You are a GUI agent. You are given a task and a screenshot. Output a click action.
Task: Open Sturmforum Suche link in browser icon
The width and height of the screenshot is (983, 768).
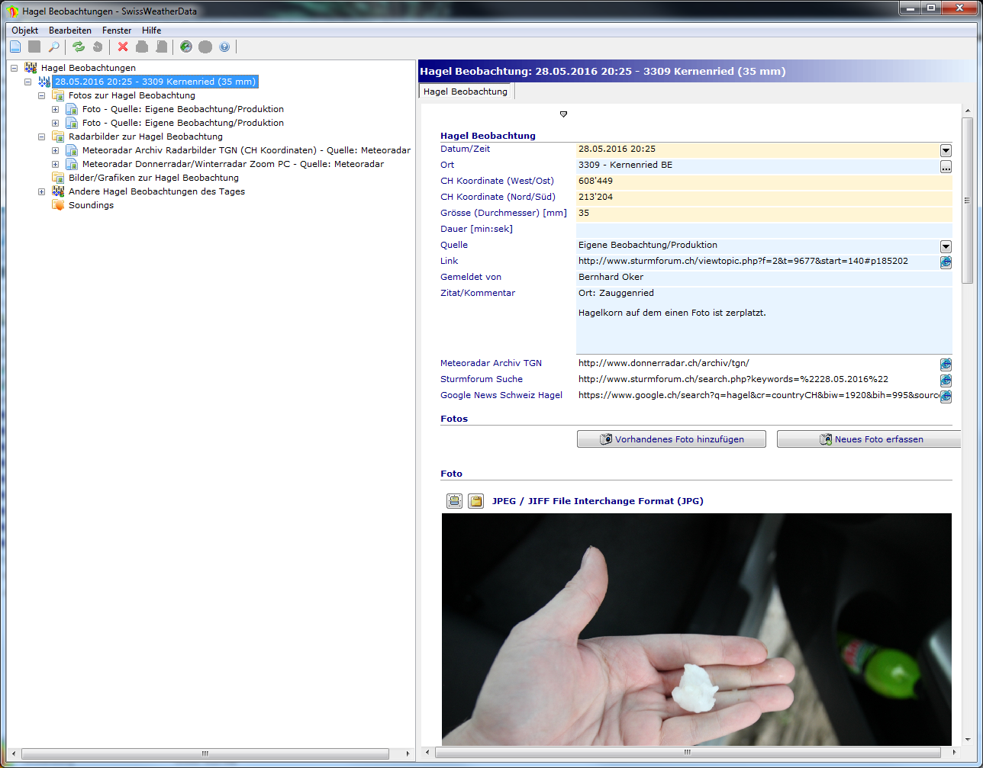point(946,380)
